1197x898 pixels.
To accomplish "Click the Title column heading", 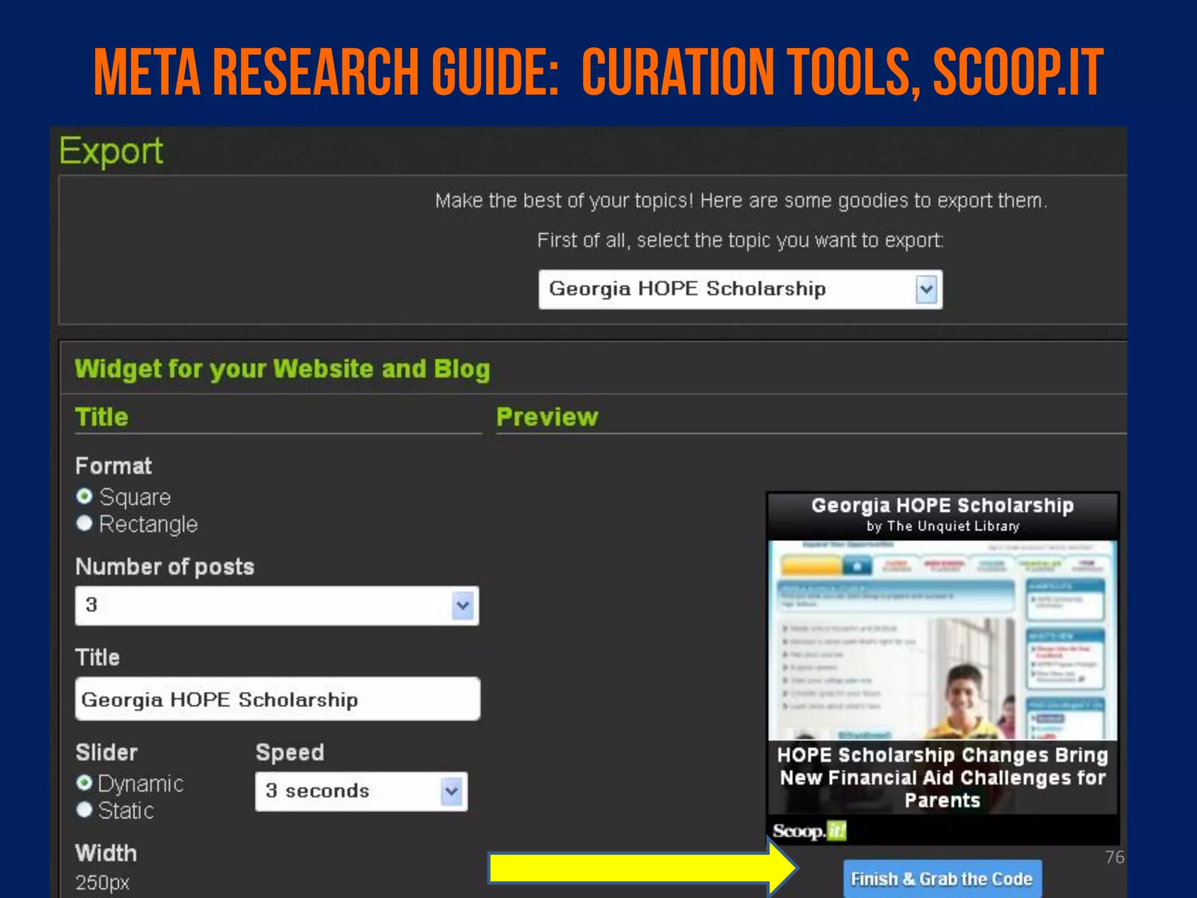I will pyautogui.click(x=102, y=417).
